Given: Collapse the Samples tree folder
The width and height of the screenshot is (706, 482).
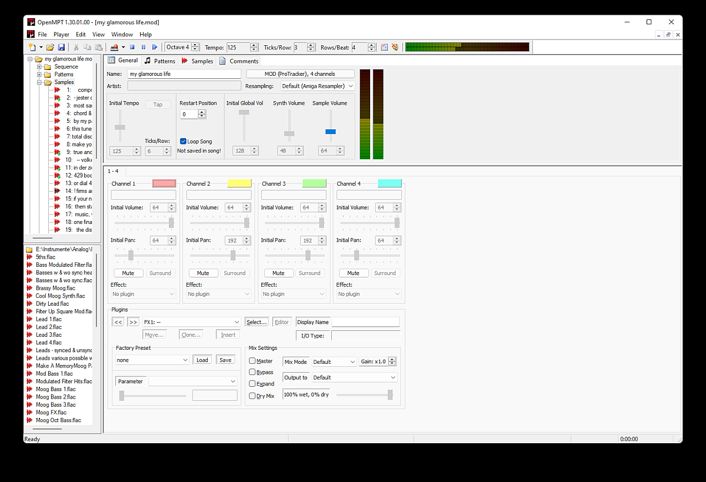Looking at the screenshot, I should pos(39,82).
